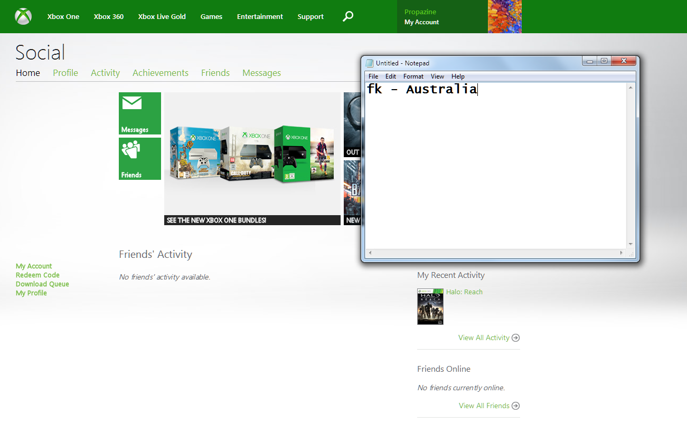Screen dimensions: 687x434
Task: Open the Download Queue link
Action: pos(42,284)
